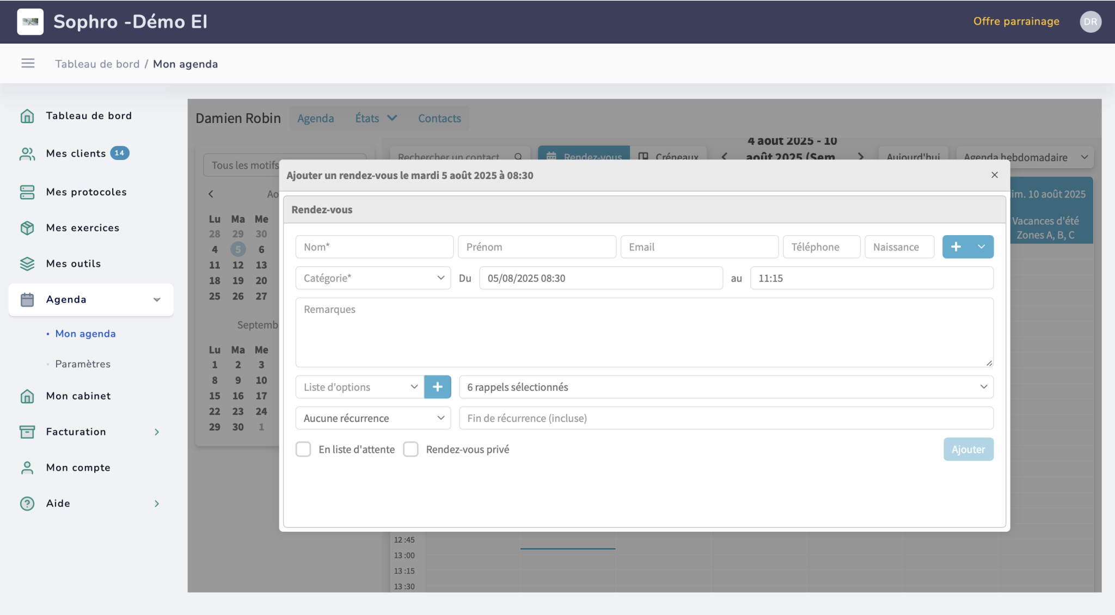Image resolution: width=1115 pixels, height=615 pixels.
Task: Expand the 6 rappels sélectionnés dropdown
Action: tap(726, 387)
